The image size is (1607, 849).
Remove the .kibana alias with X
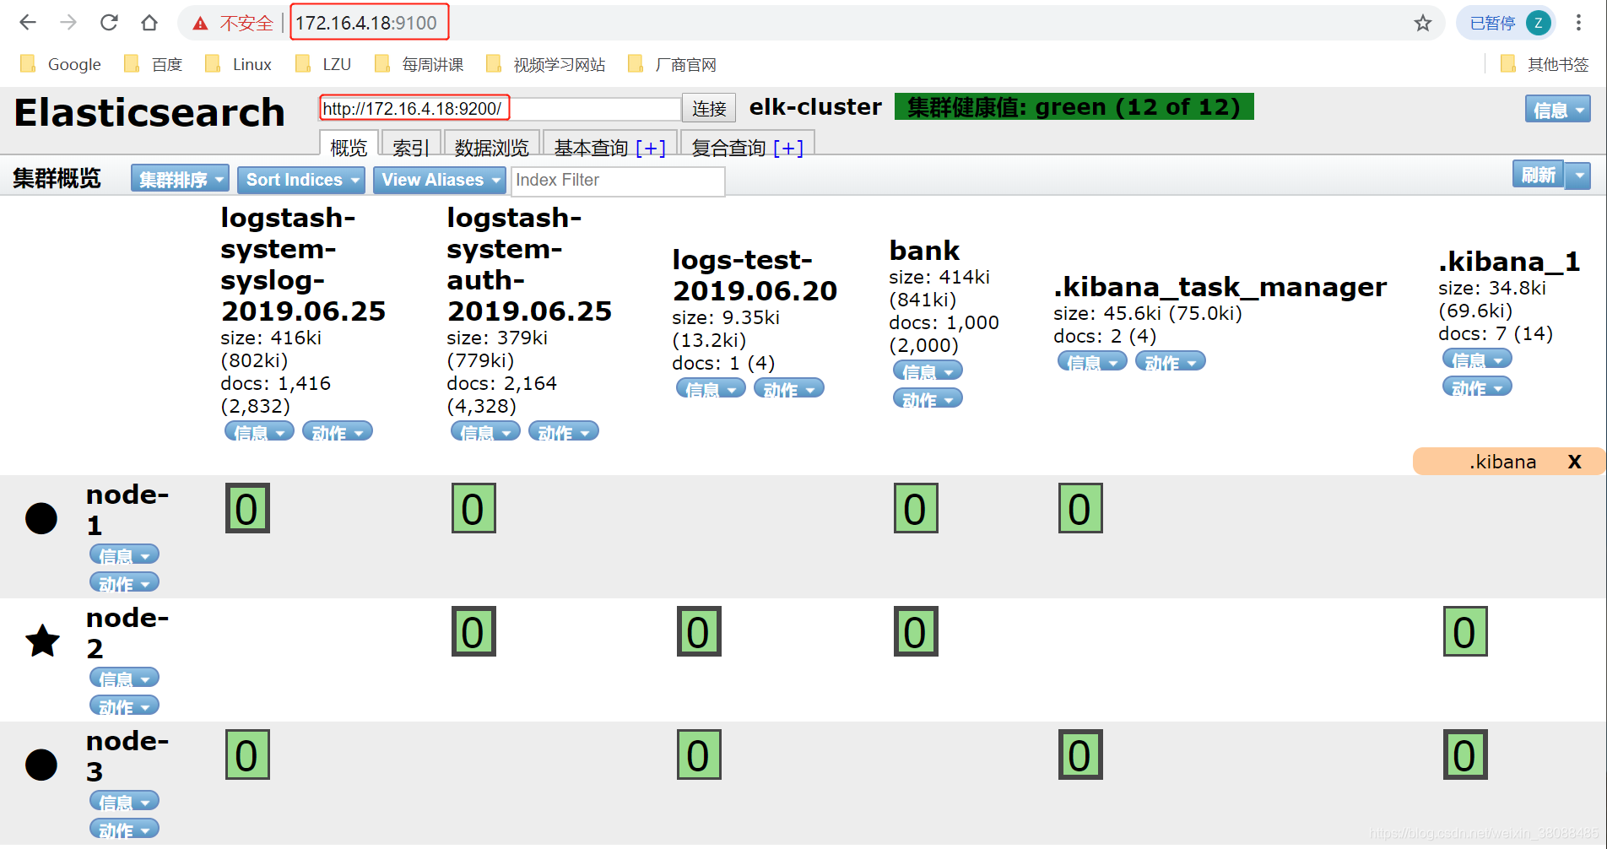click(1574, 462)
